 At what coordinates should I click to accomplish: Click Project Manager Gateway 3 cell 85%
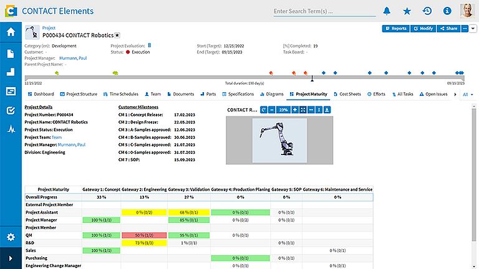coord(189,220)
